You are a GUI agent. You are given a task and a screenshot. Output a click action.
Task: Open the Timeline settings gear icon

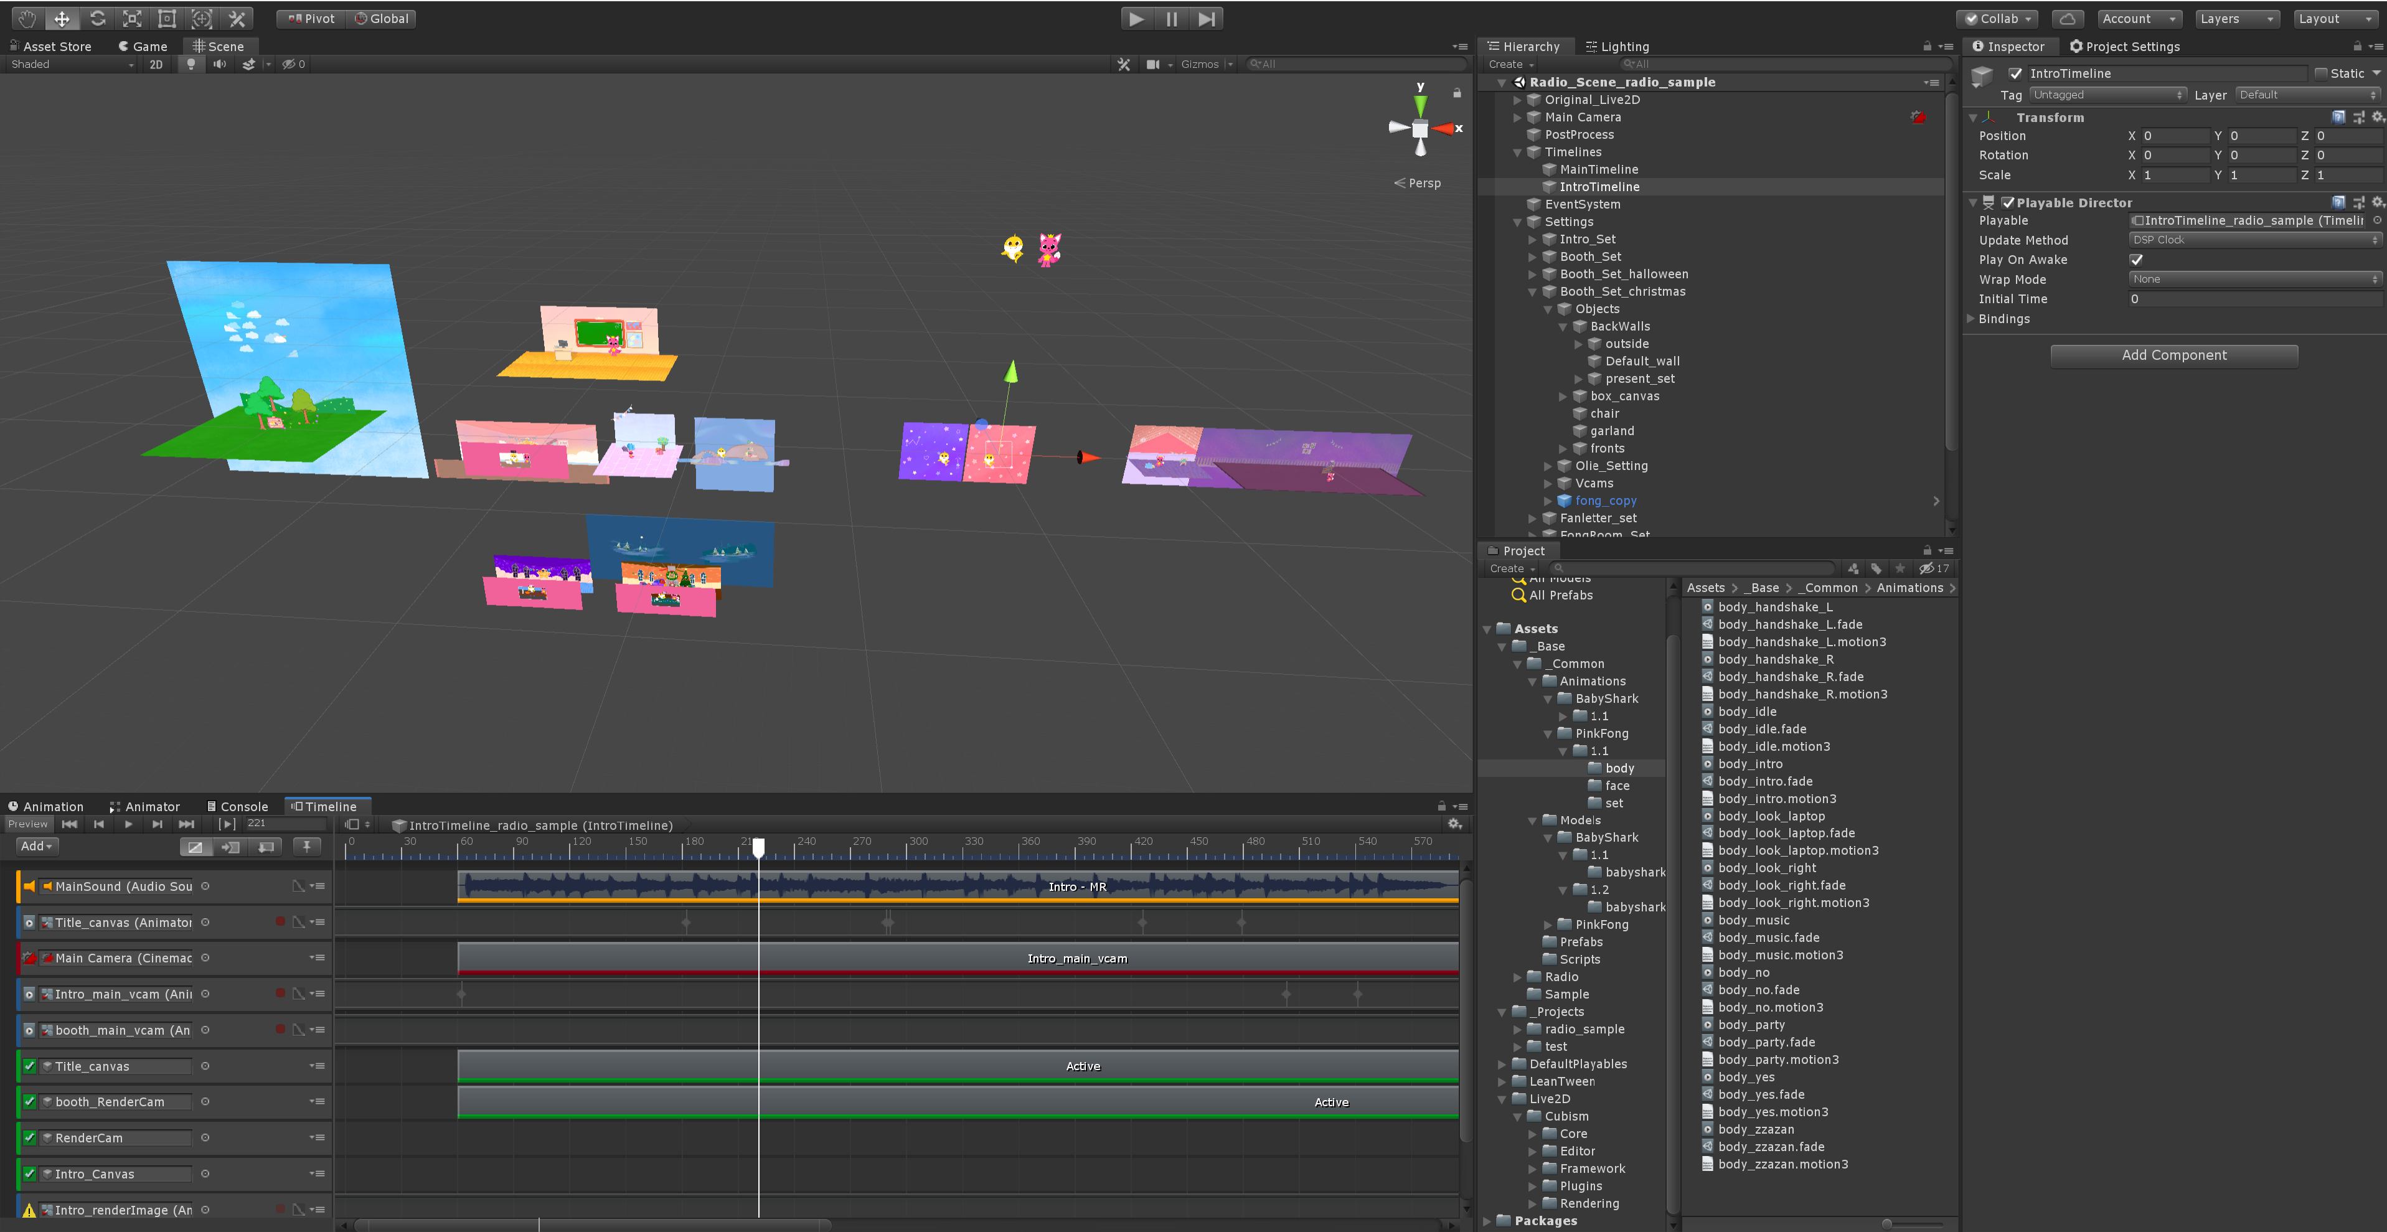[x=1455, y=824]
